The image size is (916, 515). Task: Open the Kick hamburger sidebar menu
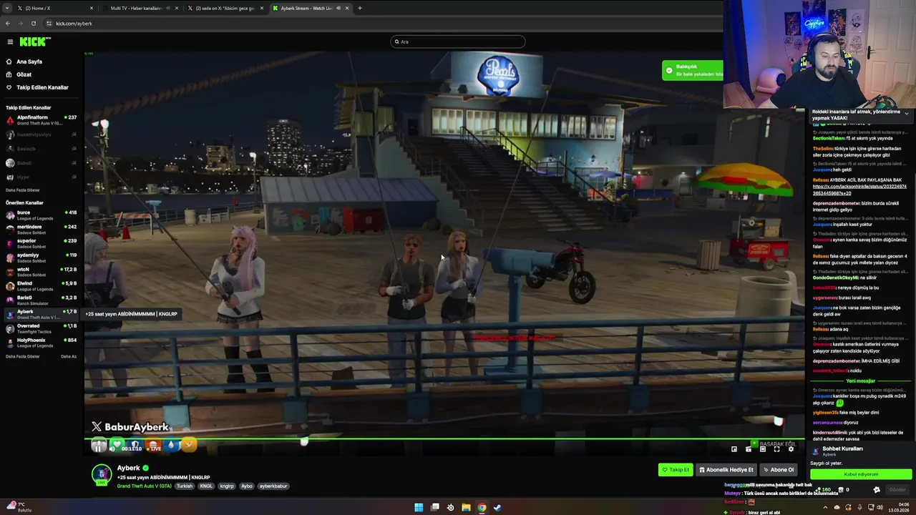pos(10,41)
